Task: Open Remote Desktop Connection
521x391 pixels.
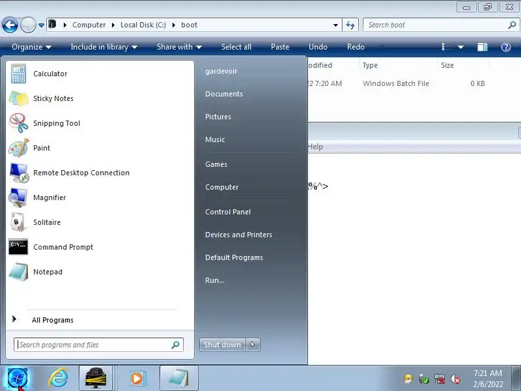Action: click(100, 173)
